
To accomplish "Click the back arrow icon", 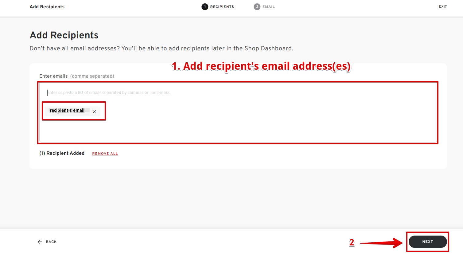I will 40,242.
